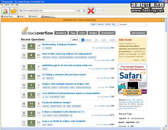This screenshot has width=168, height=130.
Task: Open the Capture menu
Action: click(x=7, y=5)
